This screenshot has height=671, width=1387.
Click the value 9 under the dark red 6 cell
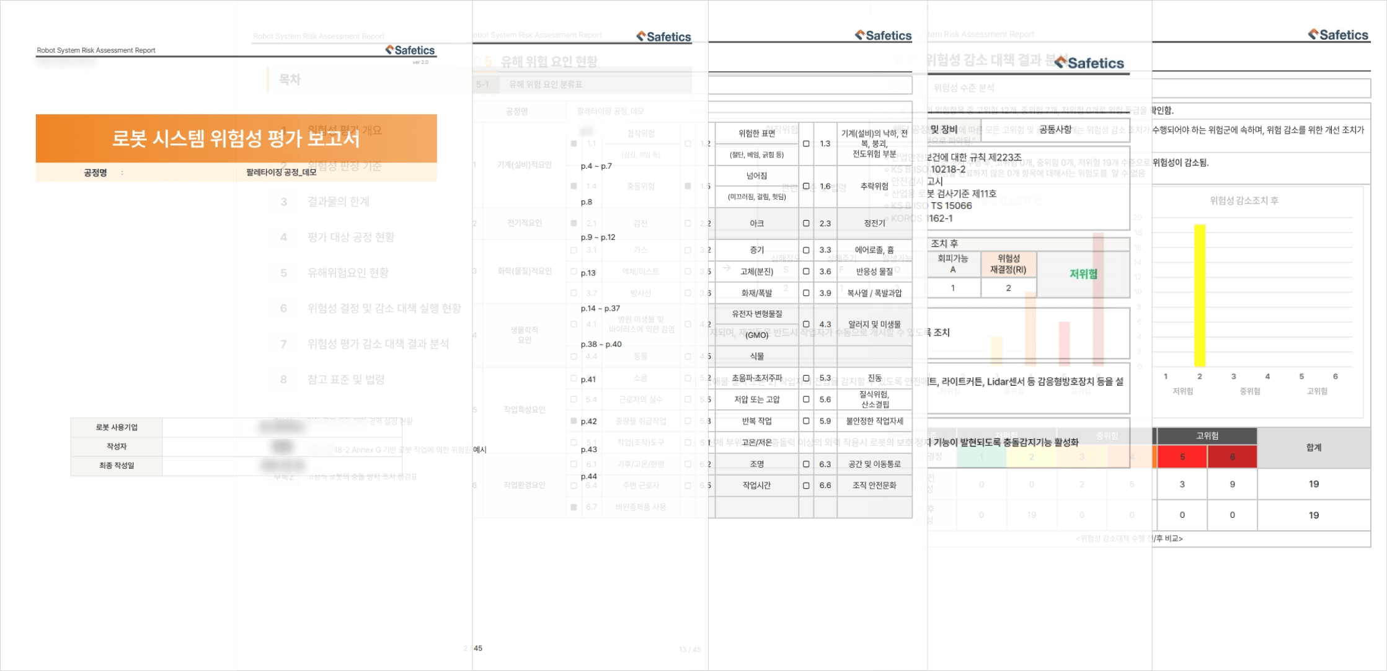(1232, 484)
